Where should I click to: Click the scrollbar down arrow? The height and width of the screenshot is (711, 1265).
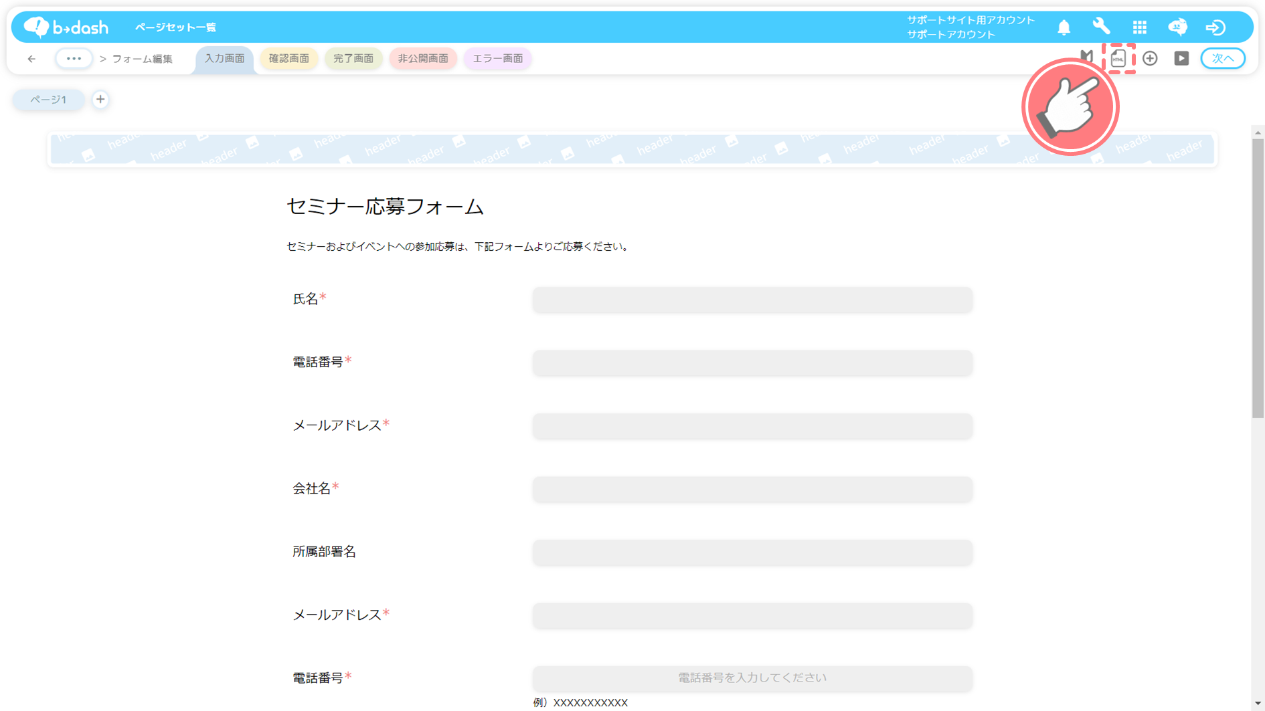click(1258, 704)
